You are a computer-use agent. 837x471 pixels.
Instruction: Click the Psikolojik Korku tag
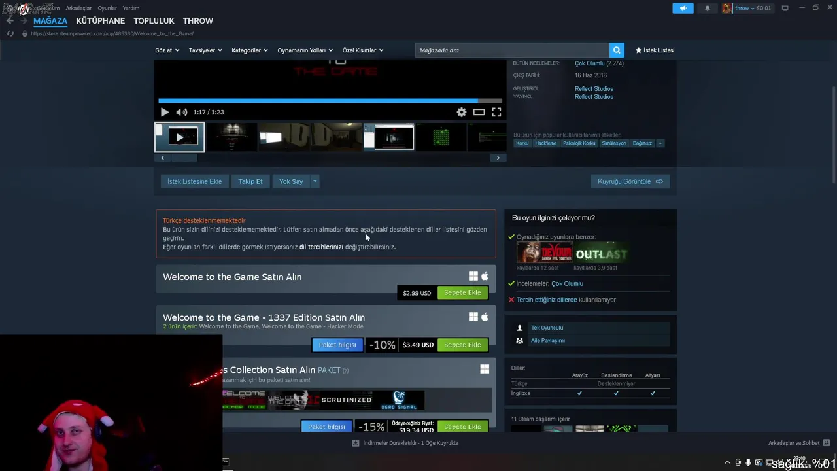[x=579, y=143]
